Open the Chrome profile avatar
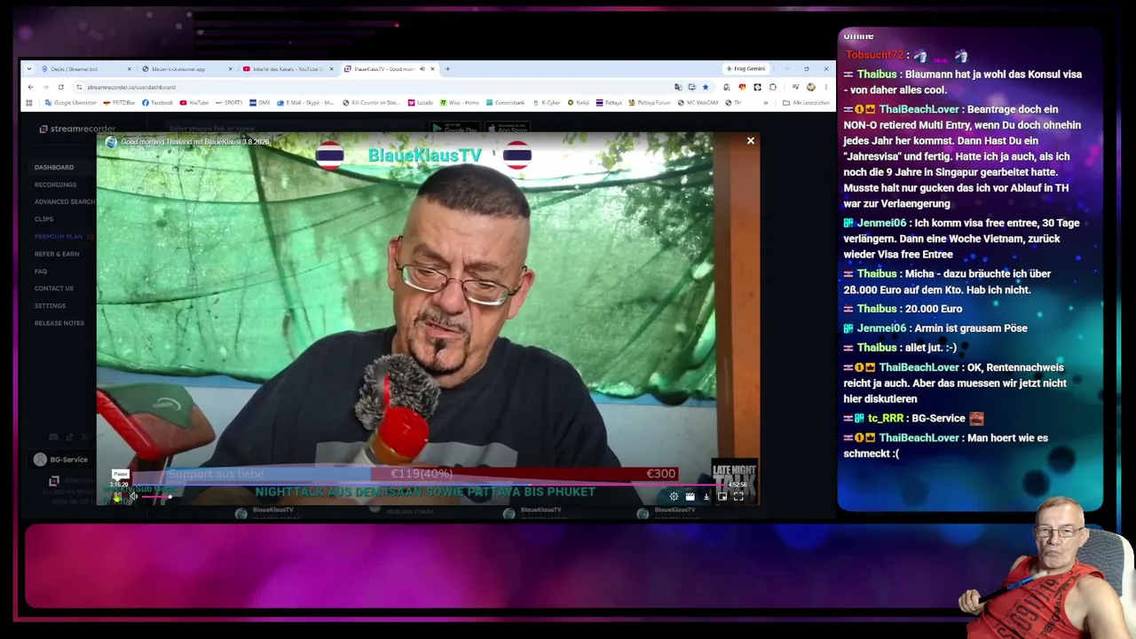The image size is (1136, 639). coord(810,87)
